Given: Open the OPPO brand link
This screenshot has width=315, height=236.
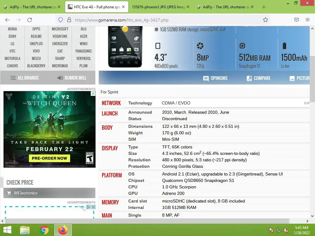Looking at the screenshot, I should click(x=36, y=29).
